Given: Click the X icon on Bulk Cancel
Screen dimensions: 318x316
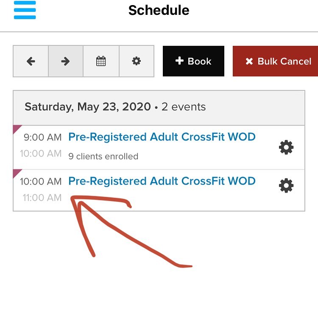Looking at the screenshot, I should pyautogui.click(x=249, y=62).
